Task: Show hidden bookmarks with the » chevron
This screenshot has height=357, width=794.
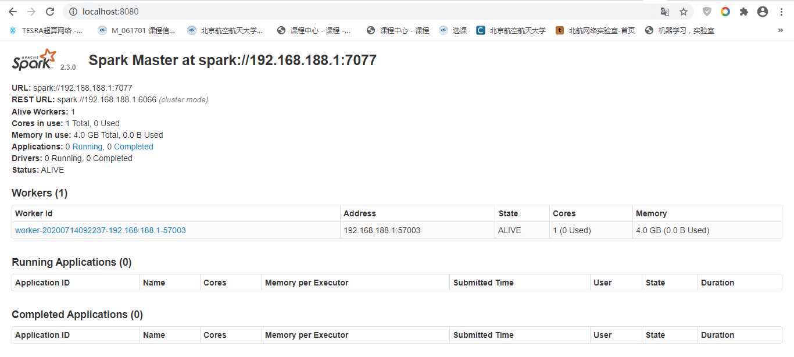Action: [781, 30]
